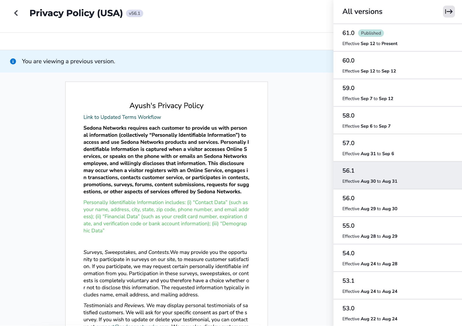Image resolution: width=462 pixels, height=326 pixels.
Task: Select version 54.0 entry
Action: point(398,258)
